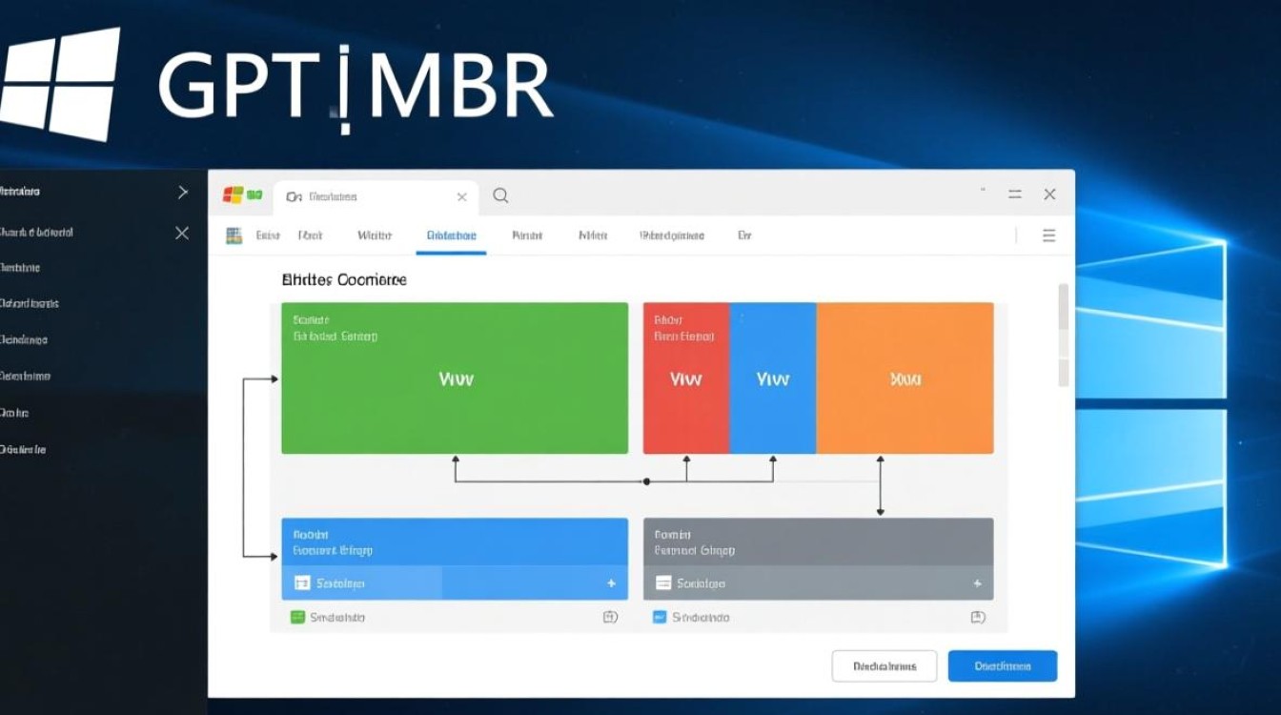Viewport: 1281px width, 715px height.
Task: Click the outlined icon right of the blue panel's bottom row
Action: [611, 617]
